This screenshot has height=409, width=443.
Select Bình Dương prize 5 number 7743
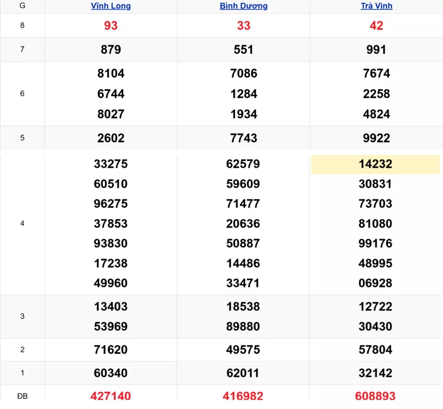click(244, 138)
